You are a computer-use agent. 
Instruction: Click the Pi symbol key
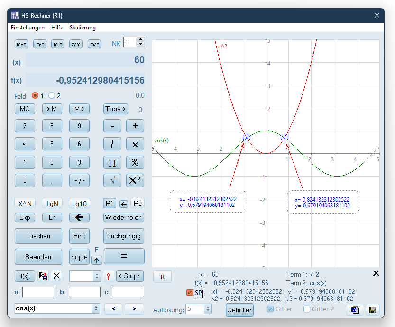point(112,162)
